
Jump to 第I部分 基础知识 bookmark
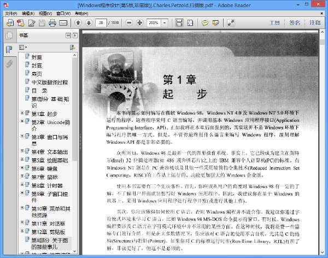(50, 102)
